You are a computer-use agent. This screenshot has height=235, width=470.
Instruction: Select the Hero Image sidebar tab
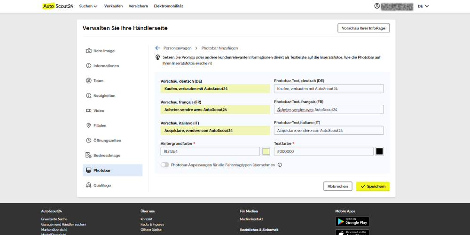112,51
